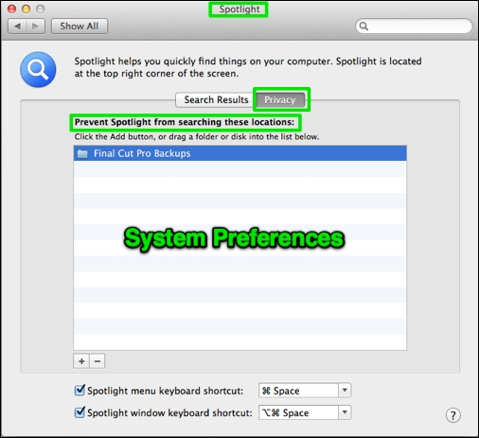The image size is (479, 438).
Task: Select the Final Cut Pro Backups row
Action: click(x=239, y=153)
